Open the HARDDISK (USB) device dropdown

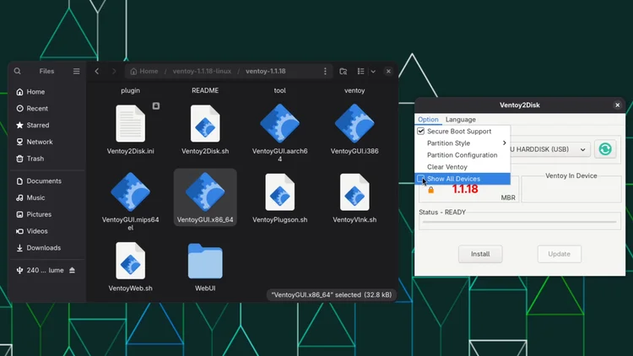pos(549,149)
